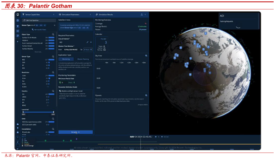The image size is (275, 159).
Task: Filter by Surface-To-Air Missile object type
Action: click(38, 38)
